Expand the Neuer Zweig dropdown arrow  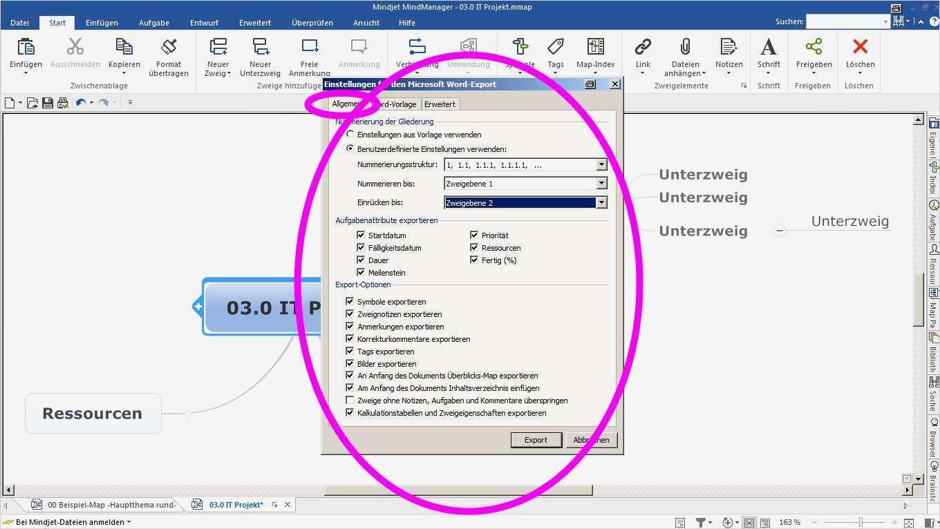(x=229, y=73)
